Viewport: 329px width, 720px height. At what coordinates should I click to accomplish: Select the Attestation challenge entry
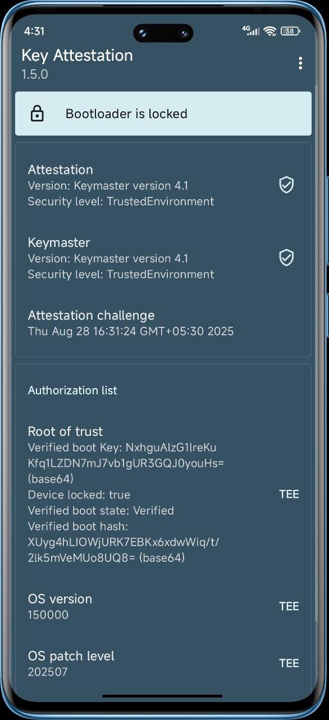pyautogui.click(x=163, y=323)
